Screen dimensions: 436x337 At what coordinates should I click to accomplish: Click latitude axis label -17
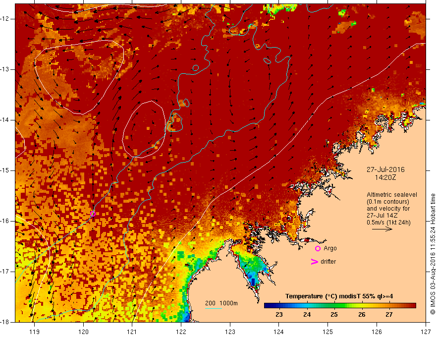tap(5, 272)
